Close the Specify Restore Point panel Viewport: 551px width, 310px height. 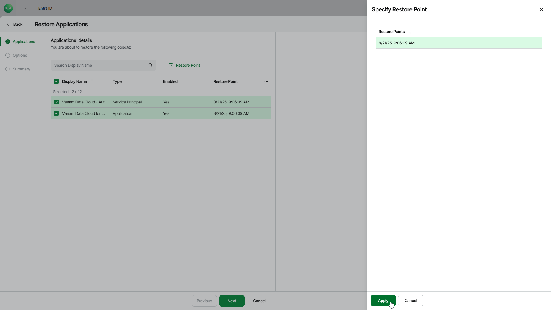click(x=542, y=9)
